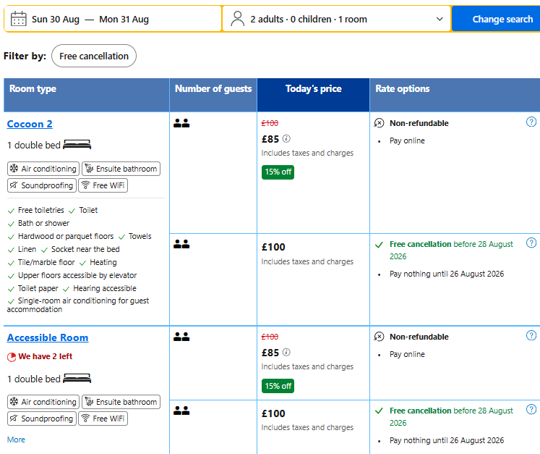The width and height of the screenshot is (540, 454).
Task: Click the Change search button
Action: (x=496, y=19)
